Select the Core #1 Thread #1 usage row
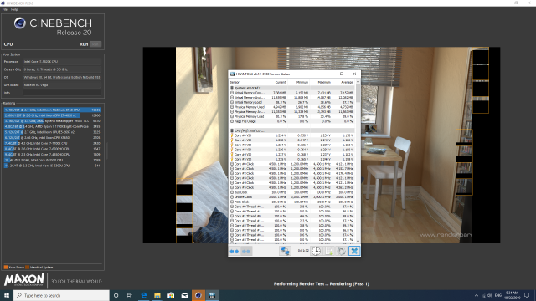The width and height of the screenshot is (536, 301). tap(291, 221)
